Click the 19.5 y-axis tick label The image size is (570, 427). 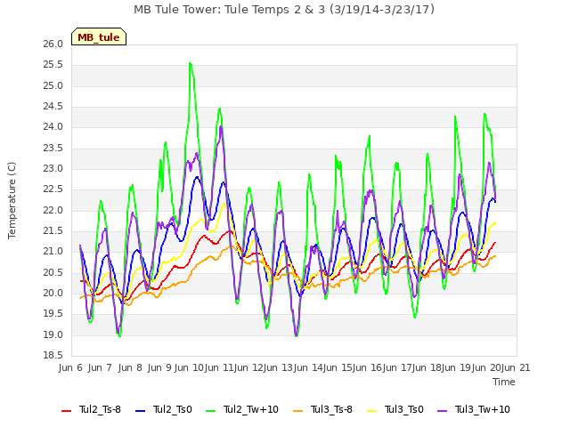click(x=53, y=314)
